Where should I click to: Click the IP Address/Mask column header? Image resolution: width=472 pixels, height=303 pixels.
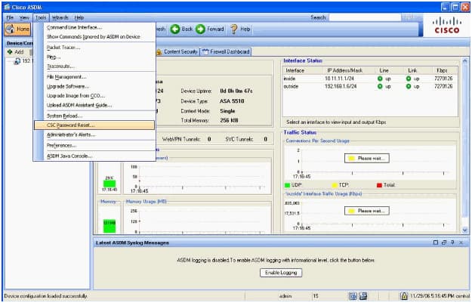coord(344,70)
